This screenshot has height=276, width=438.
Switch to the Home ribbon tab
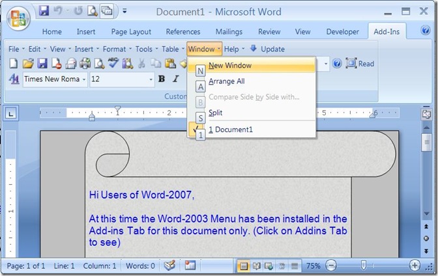click(x=52, y=31)
